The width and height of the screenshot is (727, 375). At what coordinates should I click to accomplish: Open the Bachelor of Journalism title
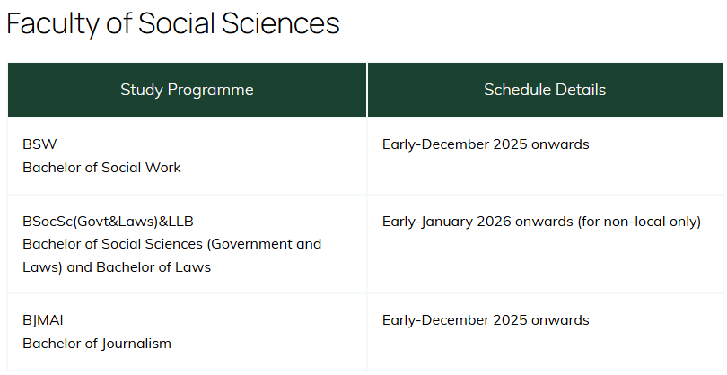[x=97, y=344]
